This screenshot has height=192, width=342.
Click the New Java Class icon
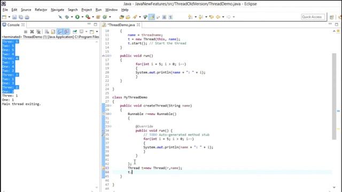click(105, 17)
